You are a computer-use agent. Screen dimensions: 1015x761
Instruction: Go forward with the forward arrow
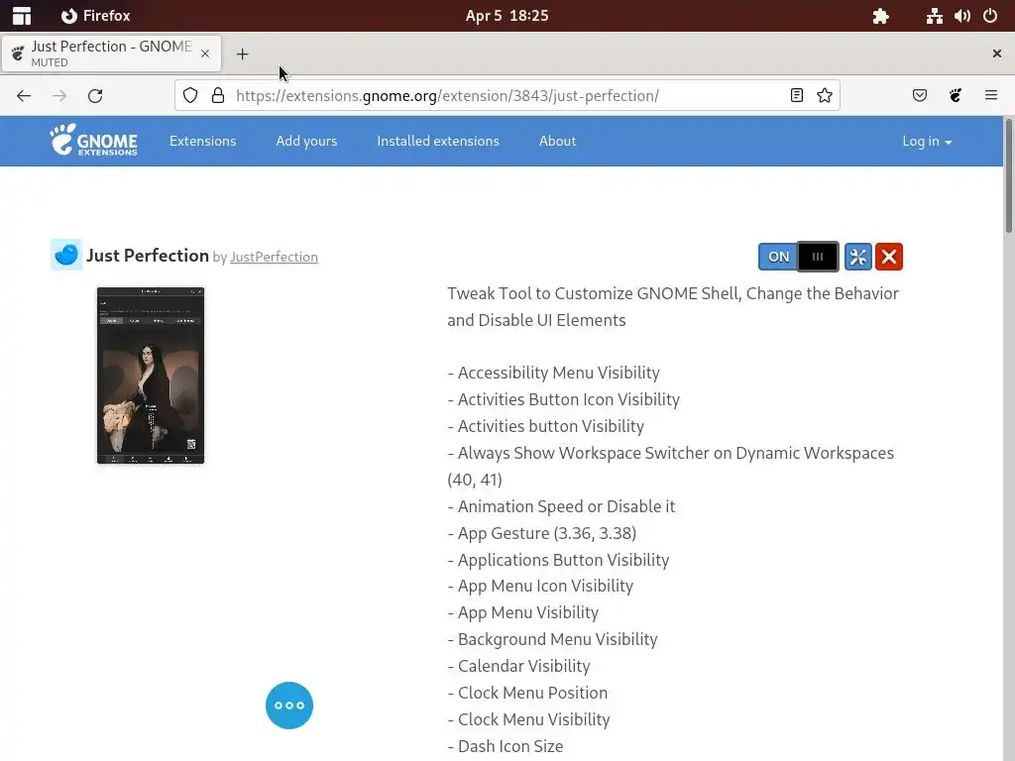[x=59, y=96]
